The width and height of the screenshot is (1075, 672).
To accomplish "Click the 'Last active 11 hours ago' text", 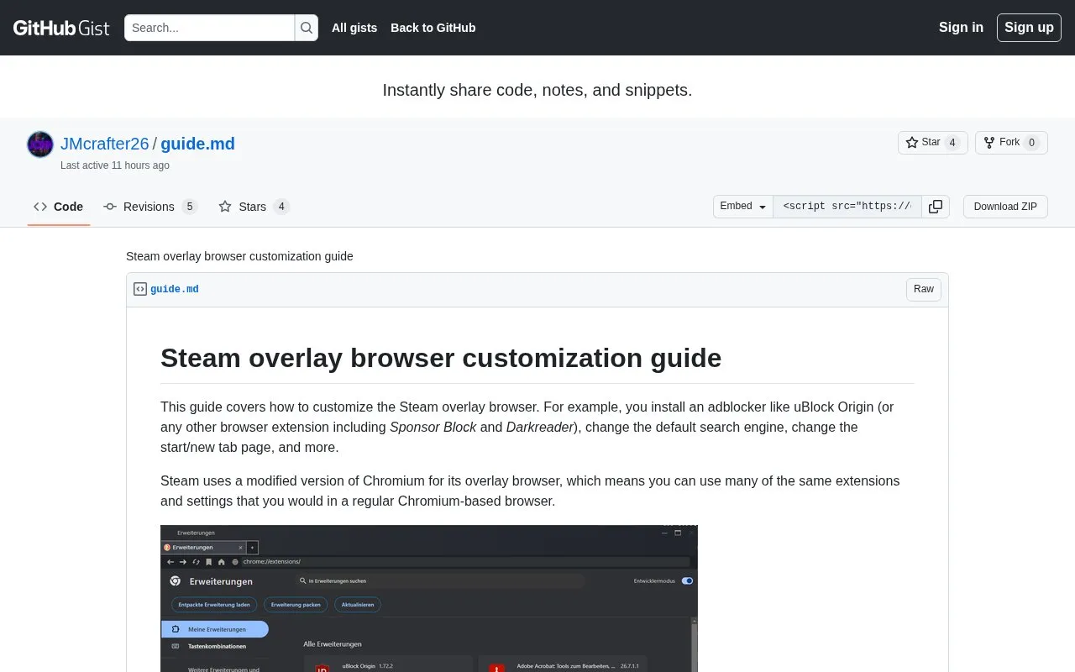I will (x=115, y=165).
